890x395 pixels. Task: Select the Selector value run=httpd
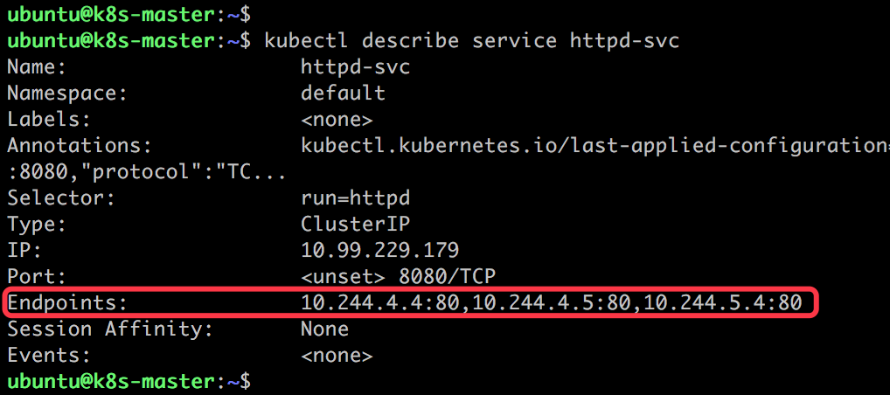(x=355, y=198)
